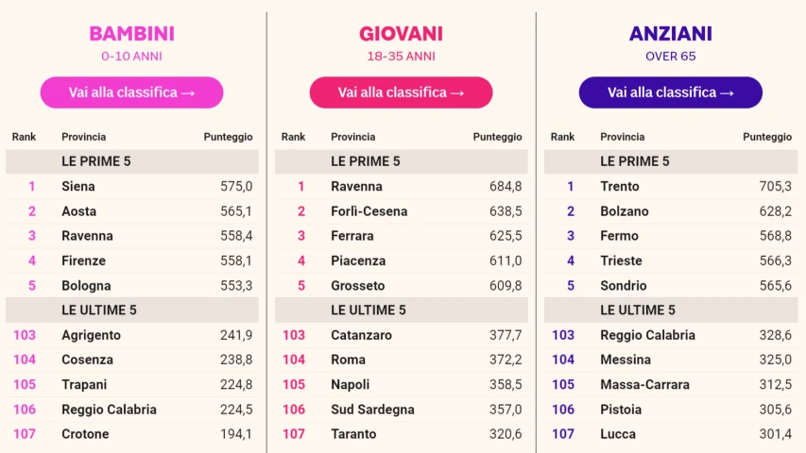
Task: Click Massa-Carrara in the Anziani table
Action: coord(644,385)
